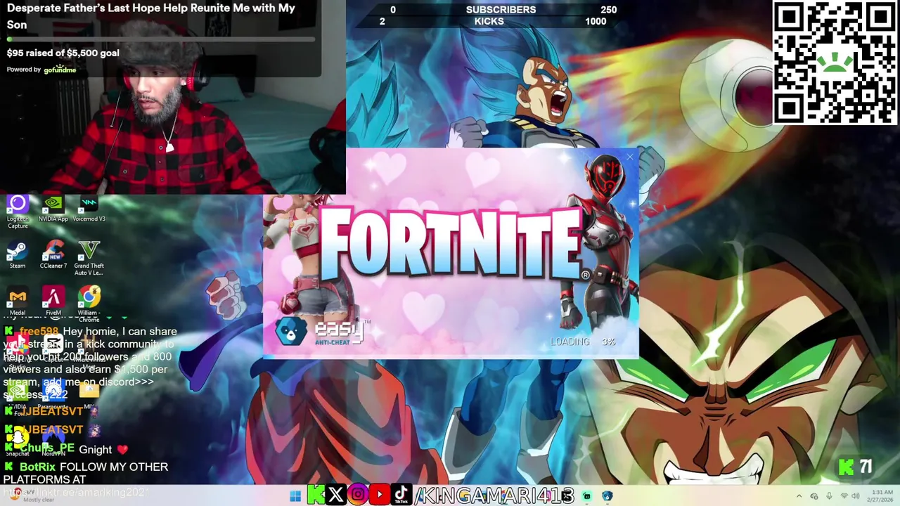
Task: Click the Windows Start button
Action: [x=295, y=496]
